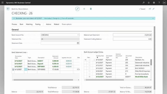Open page in new window icon
This screenshot has width=167, height=94.
coord(150,9)
